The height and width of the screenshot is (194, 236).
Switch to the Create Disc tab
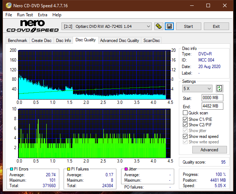point(42,41)
